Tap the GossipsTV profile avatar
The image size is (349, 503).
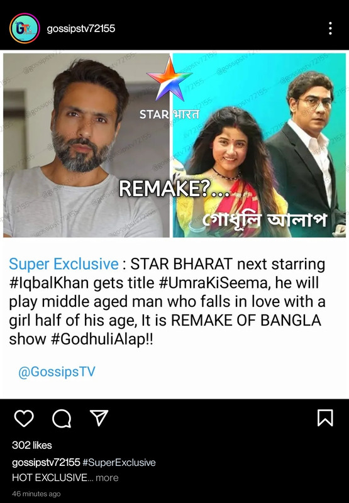(25, 28)
